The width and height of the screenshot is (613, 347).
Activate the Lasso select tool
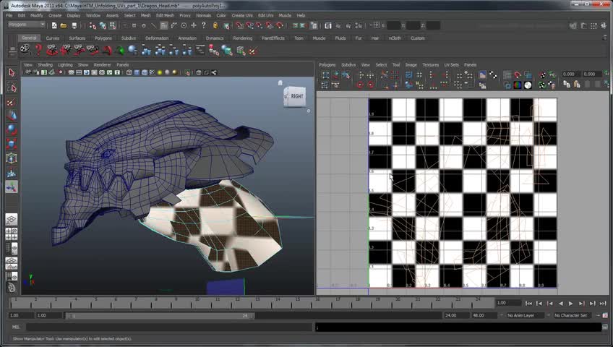[x=12, y=87]
